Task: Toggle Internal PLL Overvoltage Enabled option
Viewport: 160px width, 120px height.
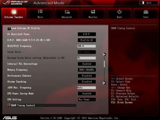Action: pyautogui.click(x=87, y=64)
